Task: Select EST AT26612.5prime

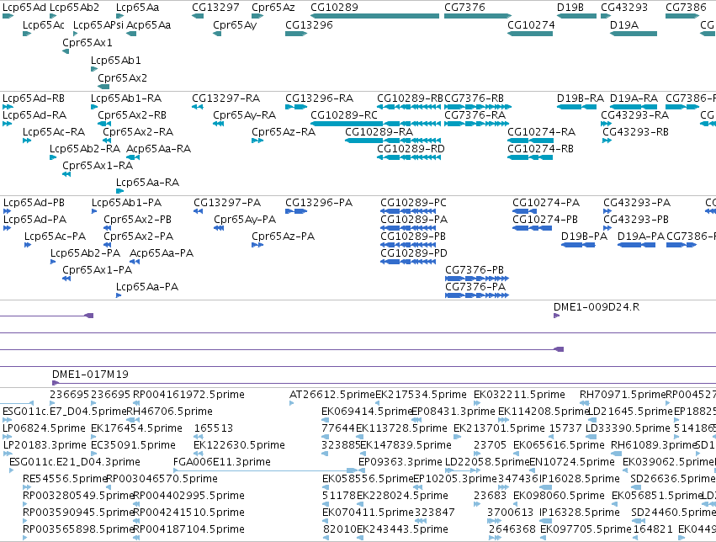Action: 332,395
